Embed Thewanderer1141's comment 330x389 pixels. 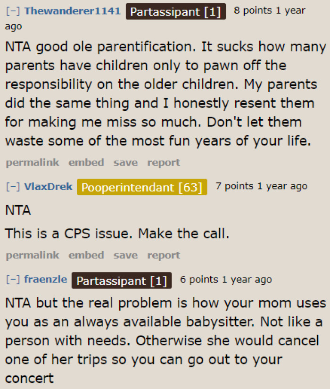[x=86, y=162]
